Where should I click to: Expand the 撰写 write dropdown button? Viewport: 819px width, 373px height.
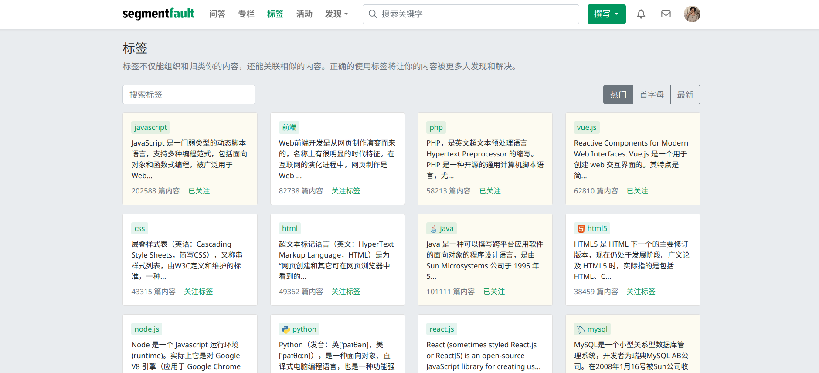pyautogui.click(x=606, y=14)
